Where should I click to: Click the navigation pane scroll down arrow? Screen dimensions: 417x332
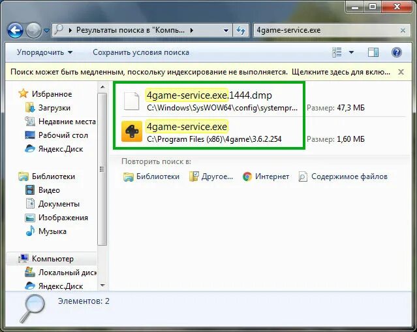[102, 286]
